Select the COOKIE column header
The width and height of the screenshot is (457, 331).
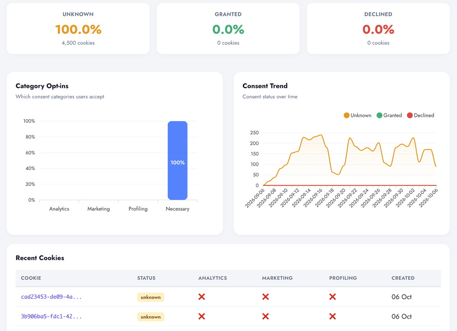[31, 278]
